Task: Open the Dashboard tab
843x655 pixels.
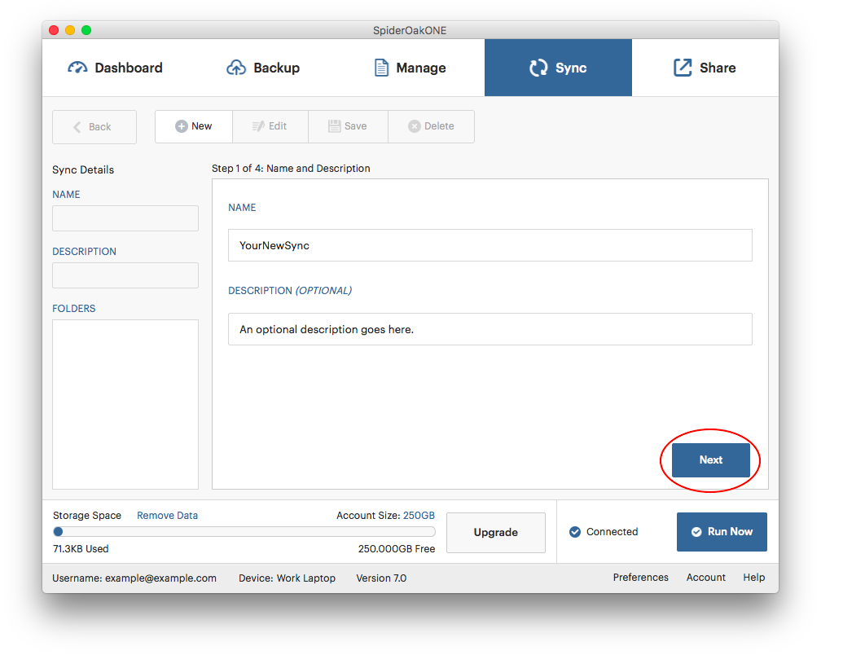Action: tap(116, 68)
